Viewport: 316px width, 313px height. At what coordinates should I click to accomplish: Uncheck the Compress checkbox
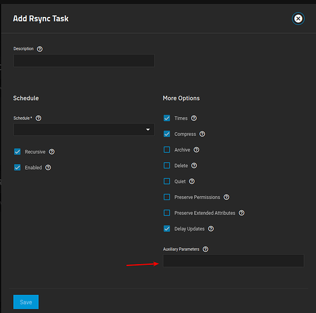click(167, 134)
